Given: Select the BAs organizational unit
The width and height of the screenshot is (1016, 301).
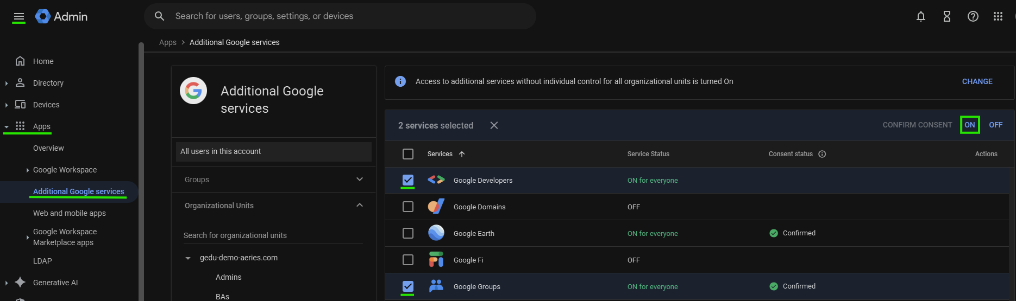Looking at the screenshot, I should pos(222,297).
